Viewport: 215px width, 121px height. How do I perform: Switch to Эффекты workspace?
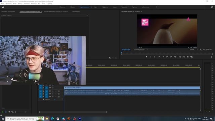pyautogui.click(x=105, y=7)
